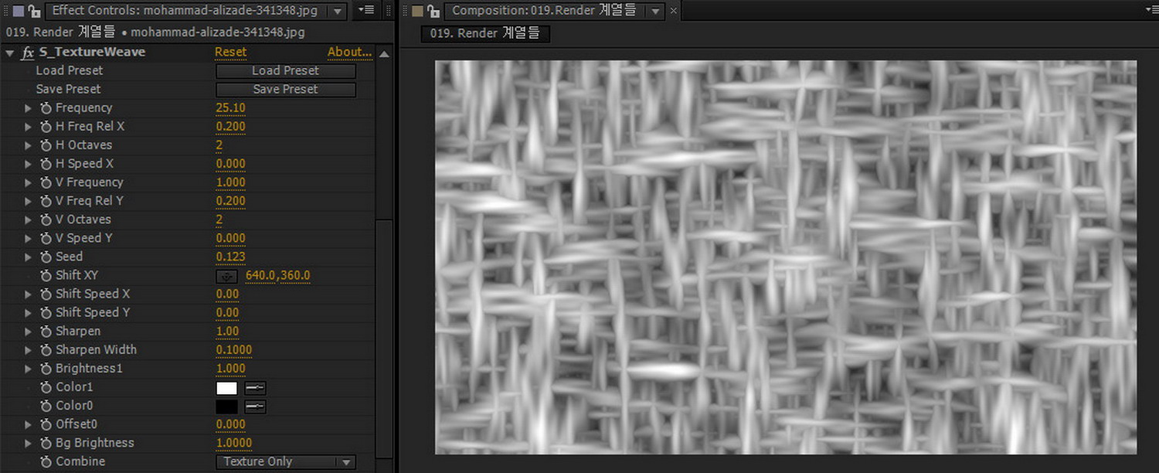Open the black Color0 swatch
Viewport: 1159px width, 473px height.
click(x=227, y=407)
